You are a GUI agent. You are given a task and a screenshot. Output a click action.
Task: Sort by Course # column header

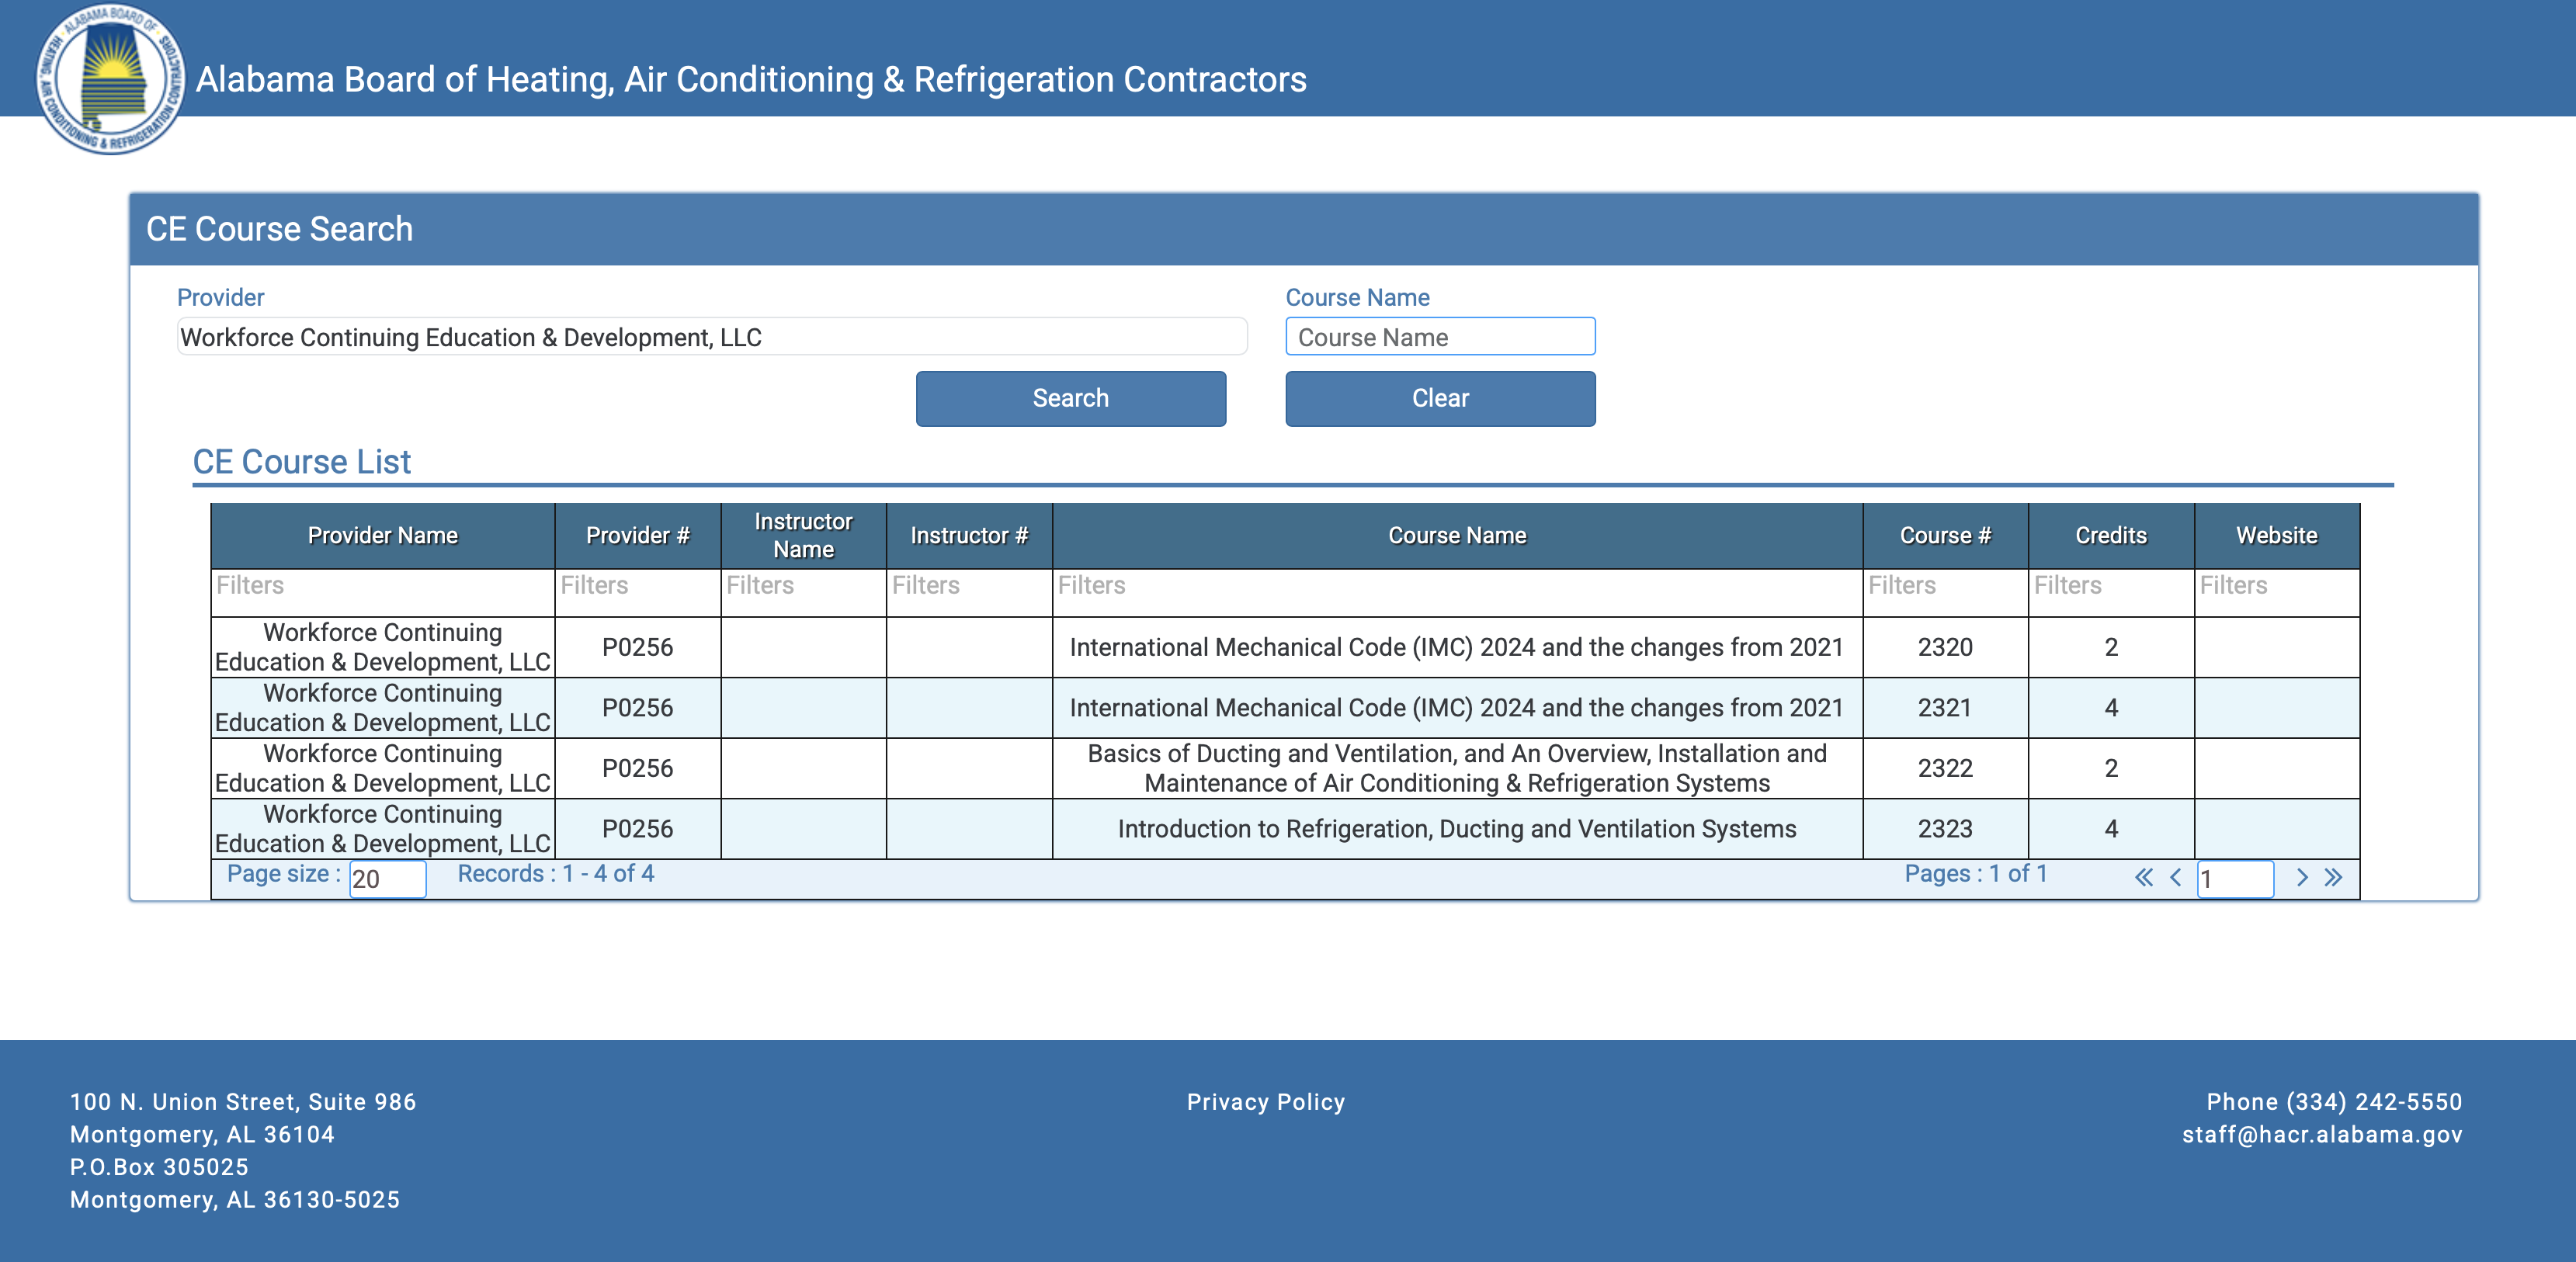tap(1945, 536)
